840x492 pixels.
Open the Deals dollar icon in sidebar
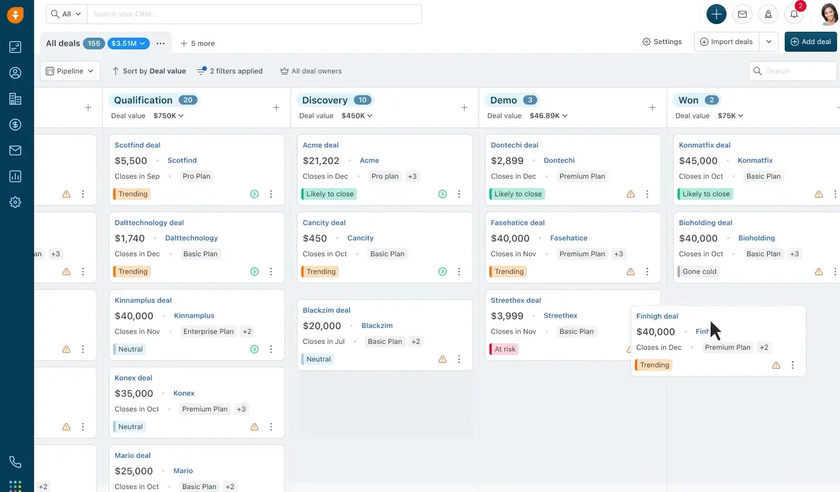[x=15, y=125]
